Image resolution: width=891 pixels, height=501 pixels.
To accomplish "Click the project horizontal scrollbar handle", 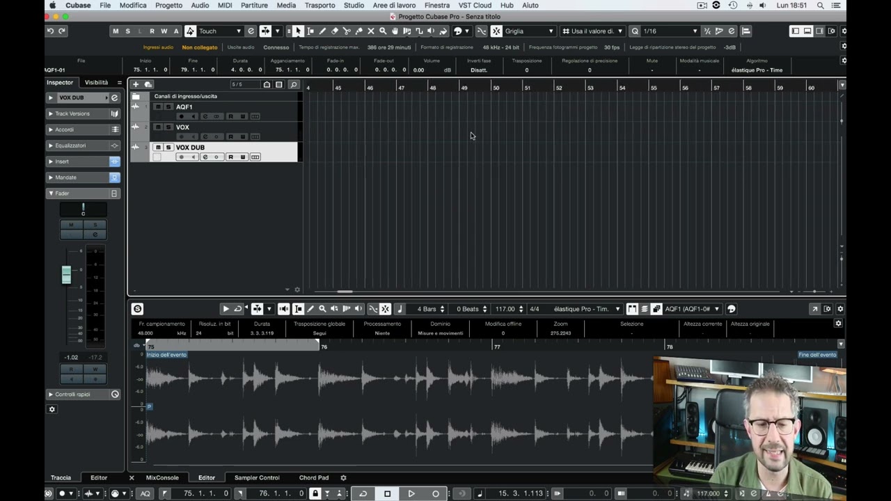I will 345,292.
